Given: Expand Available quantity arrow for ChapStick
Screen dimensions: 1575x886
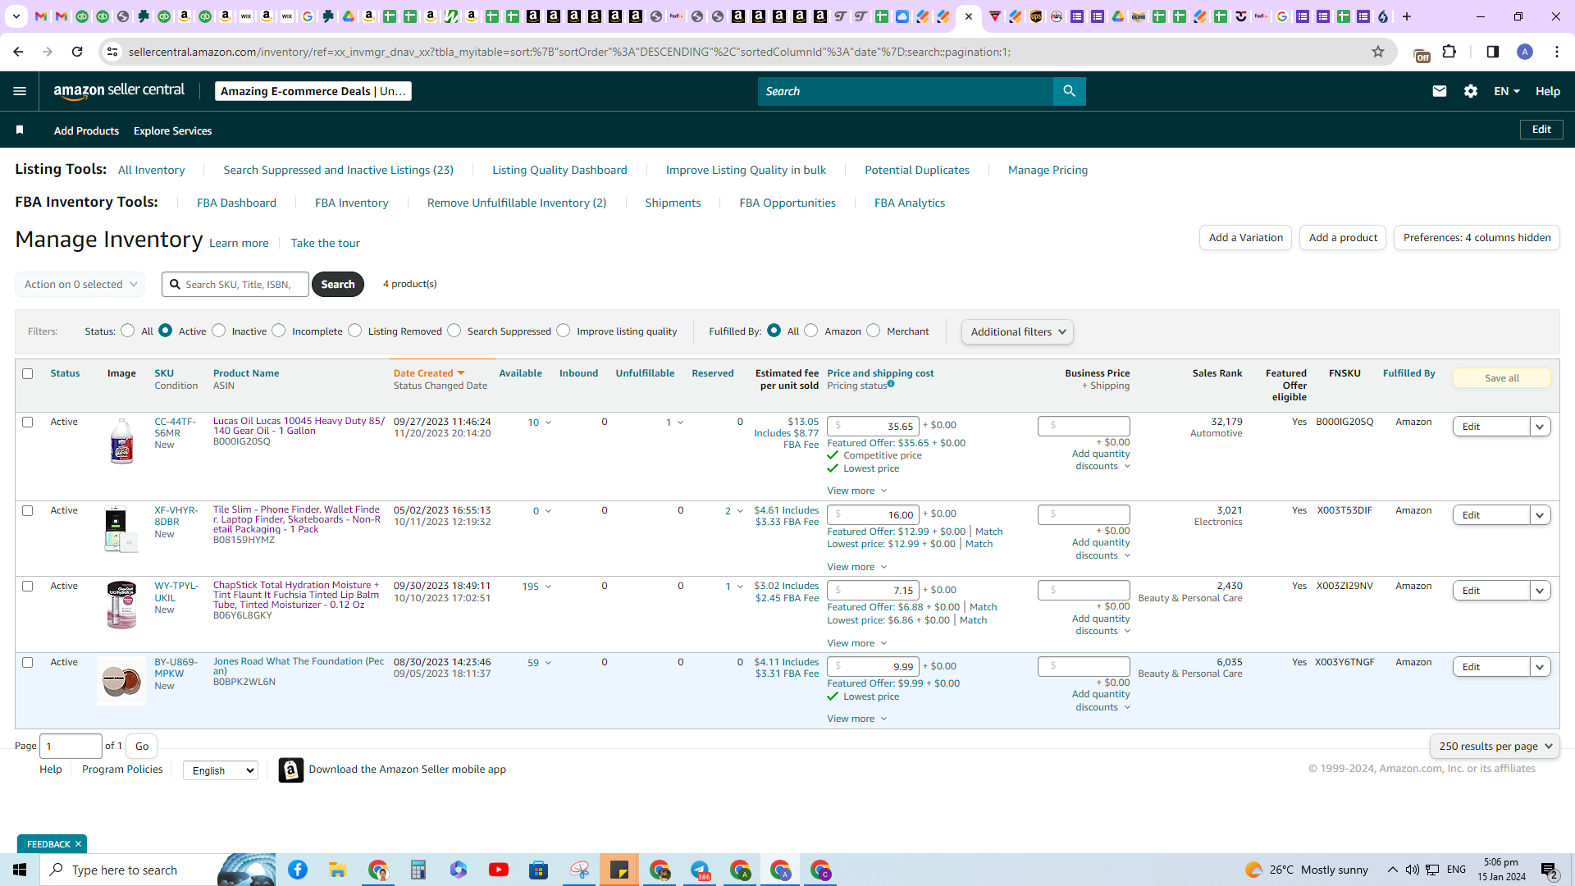Looking at the screenshot, I should coord(549,587).
